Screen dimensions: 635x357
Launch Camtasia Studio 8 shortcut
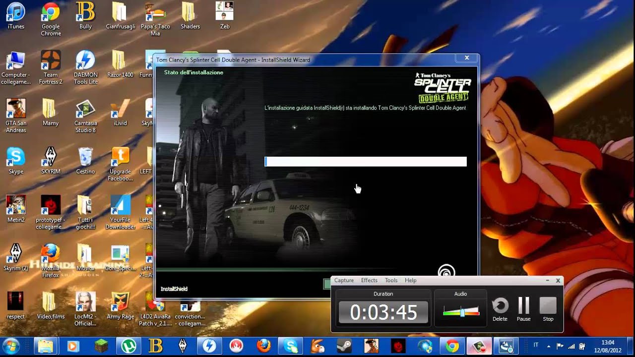(85, 116)
